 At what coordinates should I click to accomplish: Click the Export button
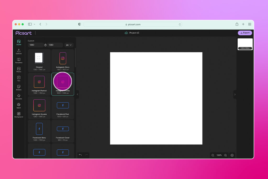[245, 33]
